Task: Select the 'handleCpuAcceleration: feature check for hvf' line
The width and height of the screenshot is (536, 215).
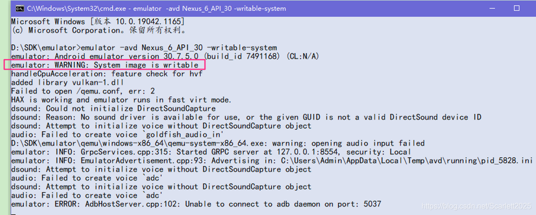Action: pyautogui.click(x=106, y=74)
